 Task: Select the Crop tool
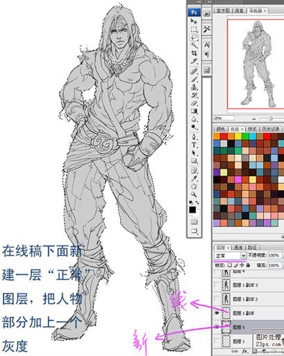[x=194, y=53]
